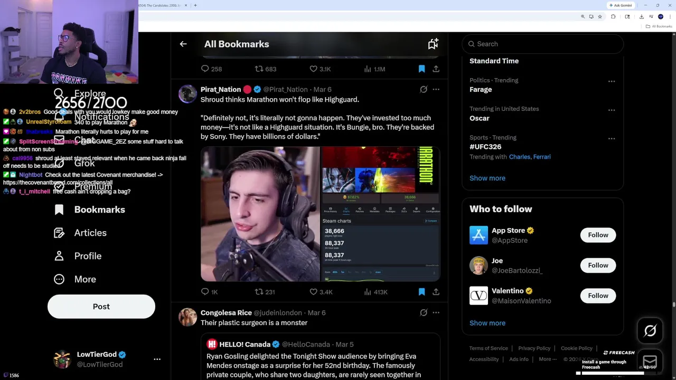Open Pirat_Nation profile avatar
676x380 pixels.
click(187, 94)
